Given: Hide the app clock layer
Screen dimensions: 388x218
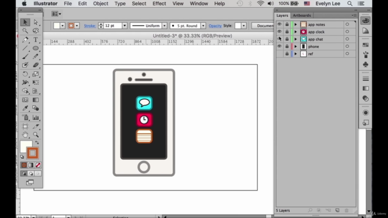Looking at the screenshot, I should (x=279, y=31).
